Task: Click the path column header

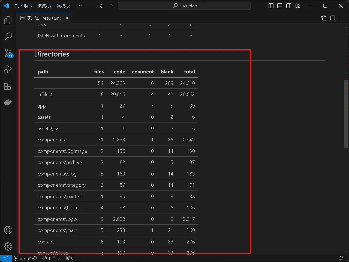Action: pyautogui.click(x=43, y=72)
